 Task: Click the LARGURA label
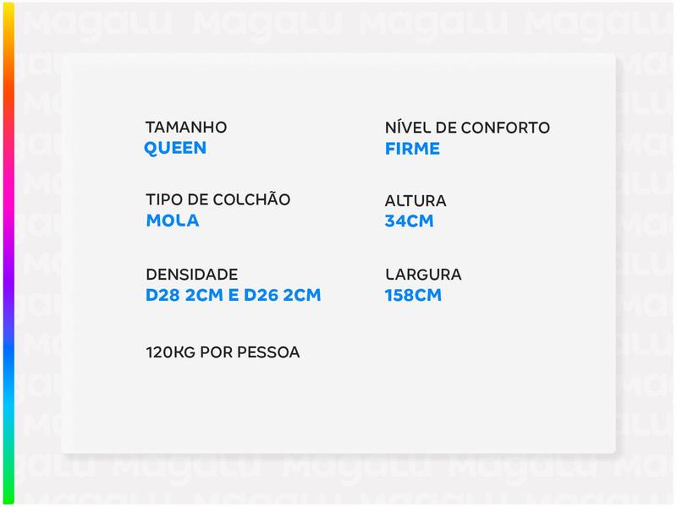423,275
